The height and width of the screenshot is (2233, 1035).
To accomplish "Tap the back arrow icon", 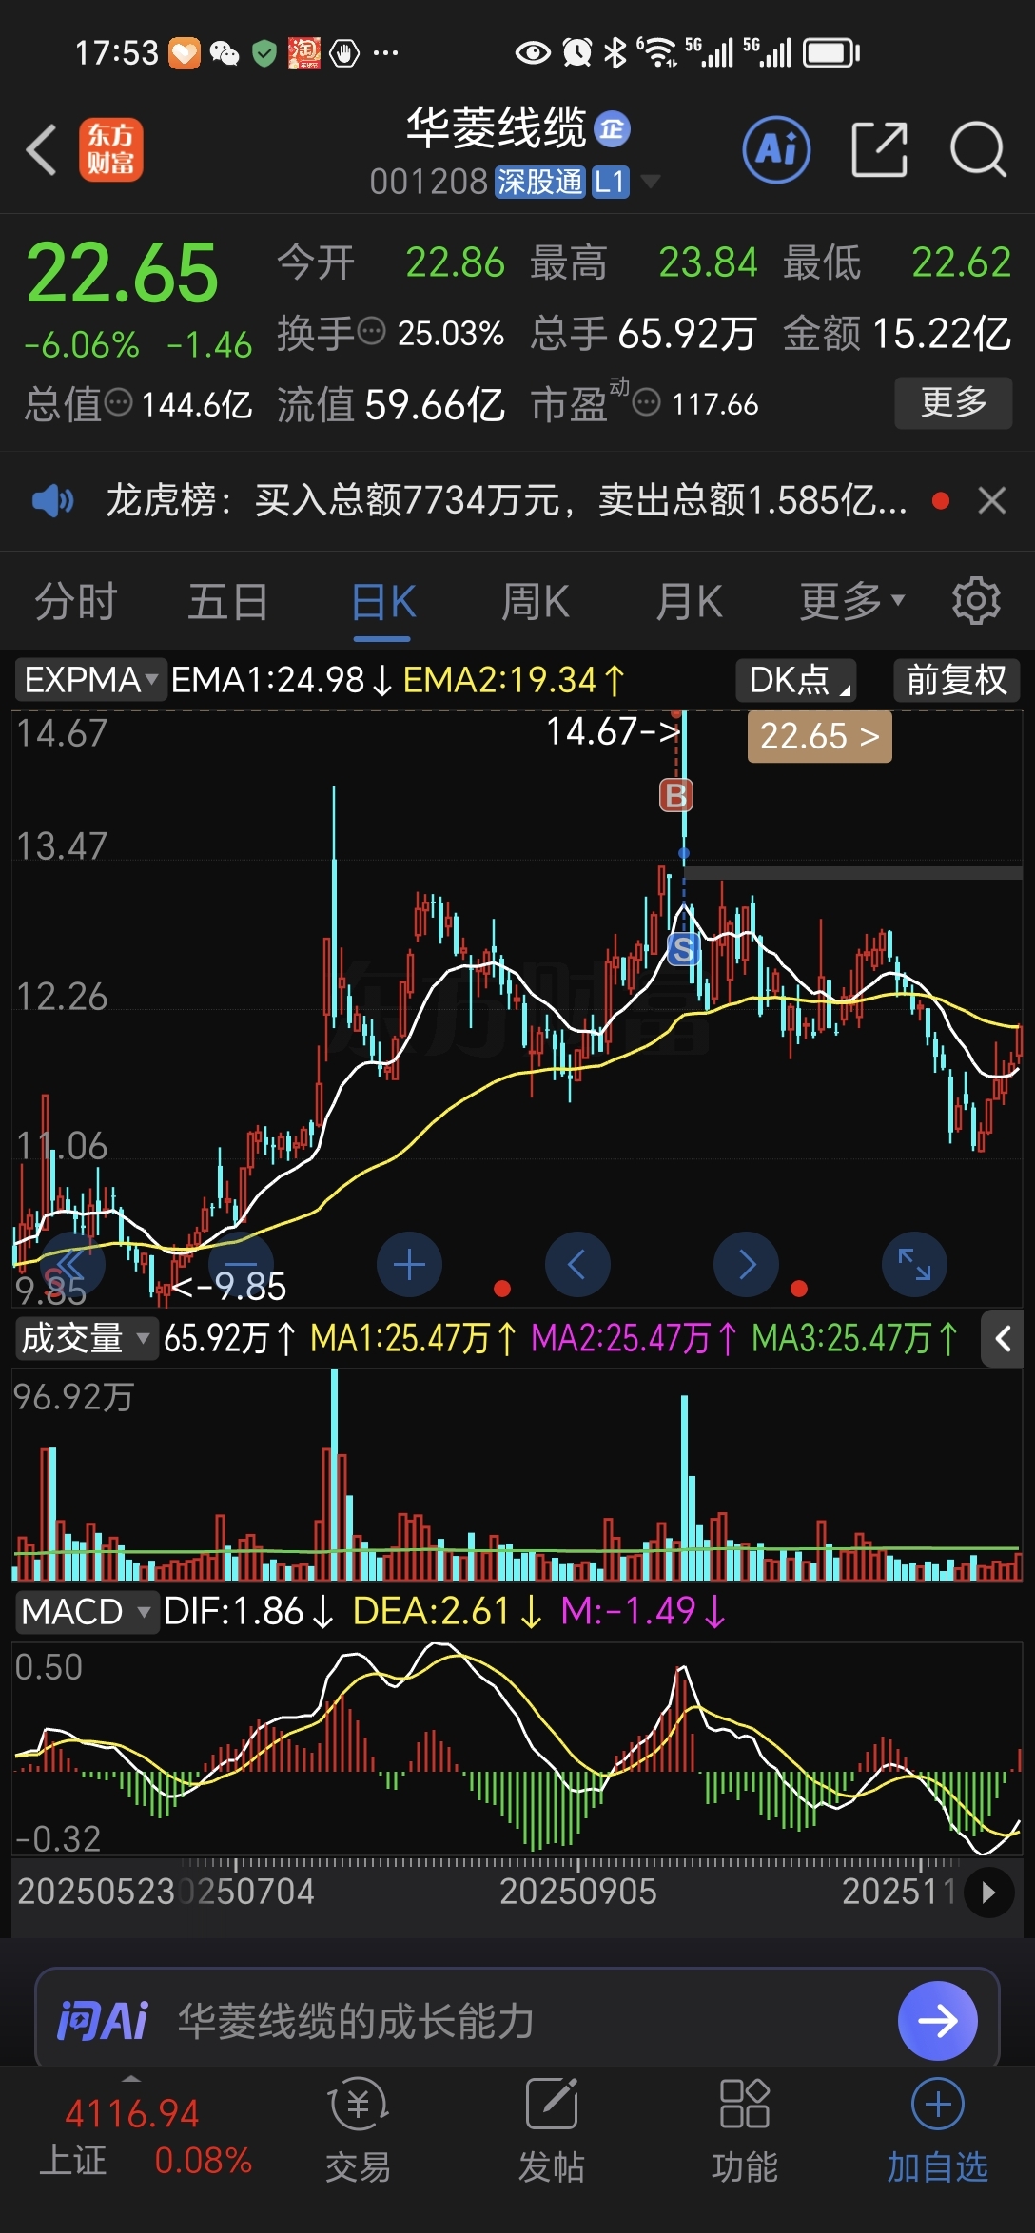I will click(42, 149).
